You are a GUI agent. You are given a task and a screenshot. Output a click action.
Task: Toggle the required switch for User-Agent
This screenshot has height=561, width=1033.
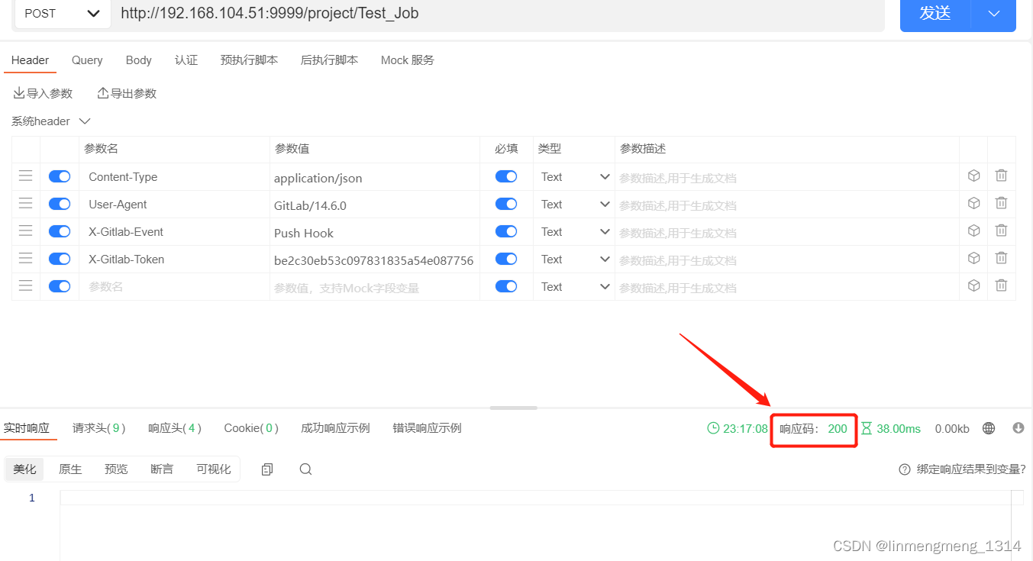[506, 204]
